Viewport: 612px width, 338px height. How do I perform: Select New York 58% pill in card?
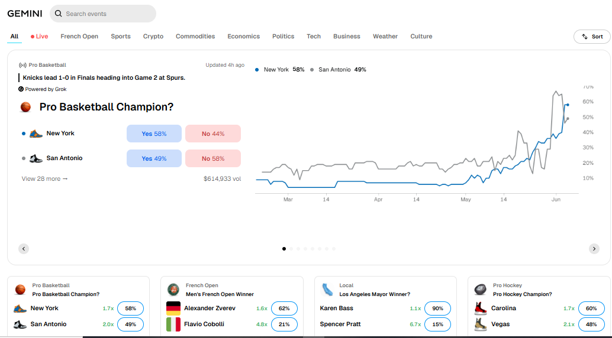click(130, 308)
